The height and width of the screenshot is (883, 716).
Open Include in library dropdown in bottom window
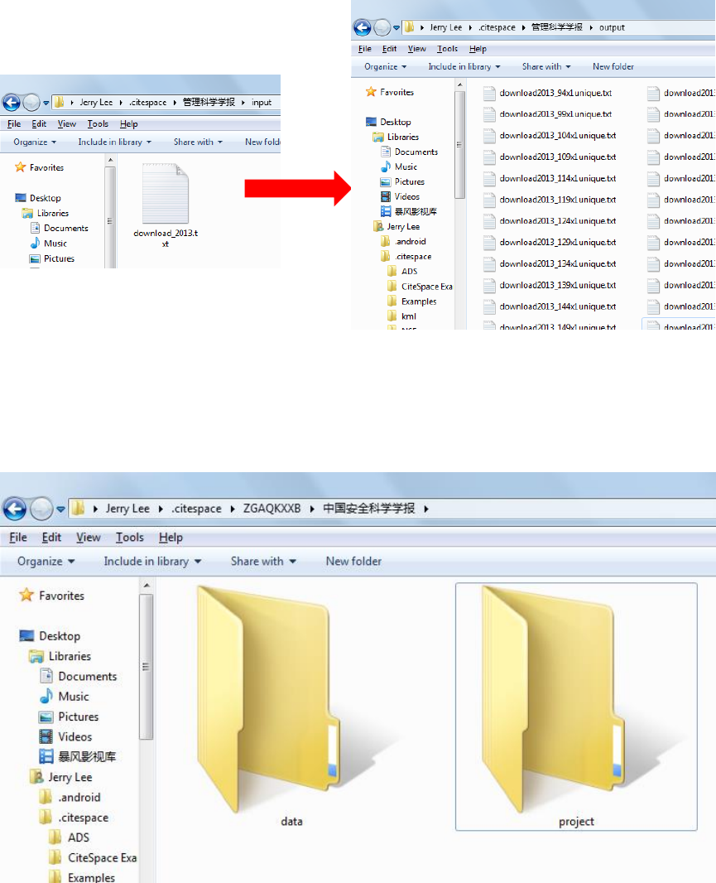[x=152, y=562]
